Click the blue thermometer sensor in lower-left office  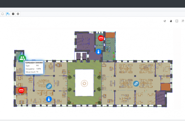[49, 99]
